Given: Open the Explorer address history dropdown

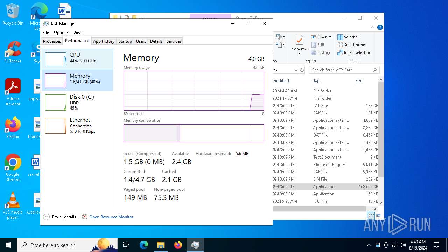Looking at the screenshot, I should point(296,70).
